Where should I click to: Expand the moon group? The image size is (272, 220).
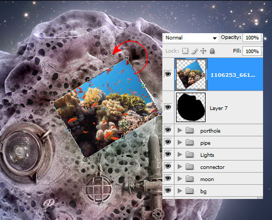(180, 179)
